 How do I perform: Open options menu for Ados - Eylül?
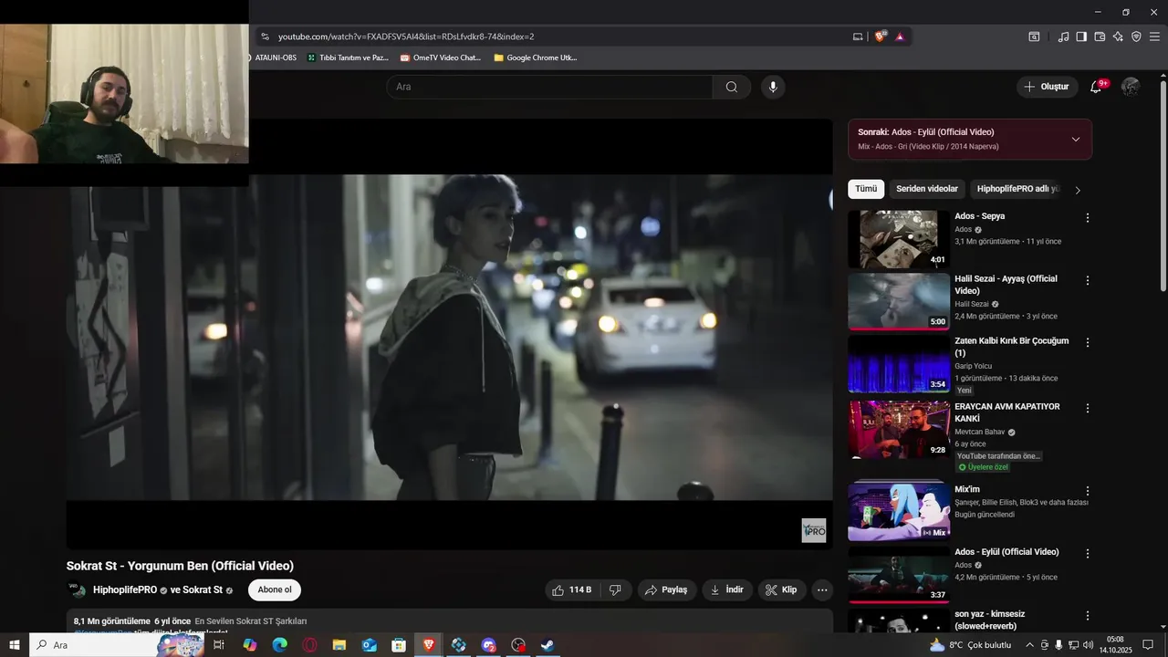coord(1087,554)
